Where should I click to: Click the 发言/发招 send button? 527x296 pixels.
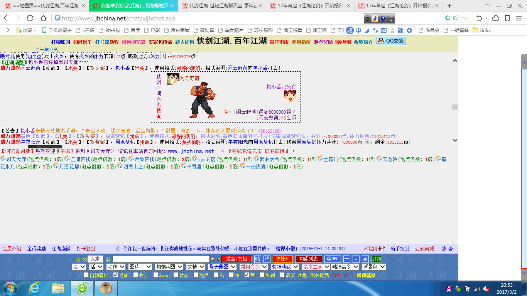click(236, 259)
